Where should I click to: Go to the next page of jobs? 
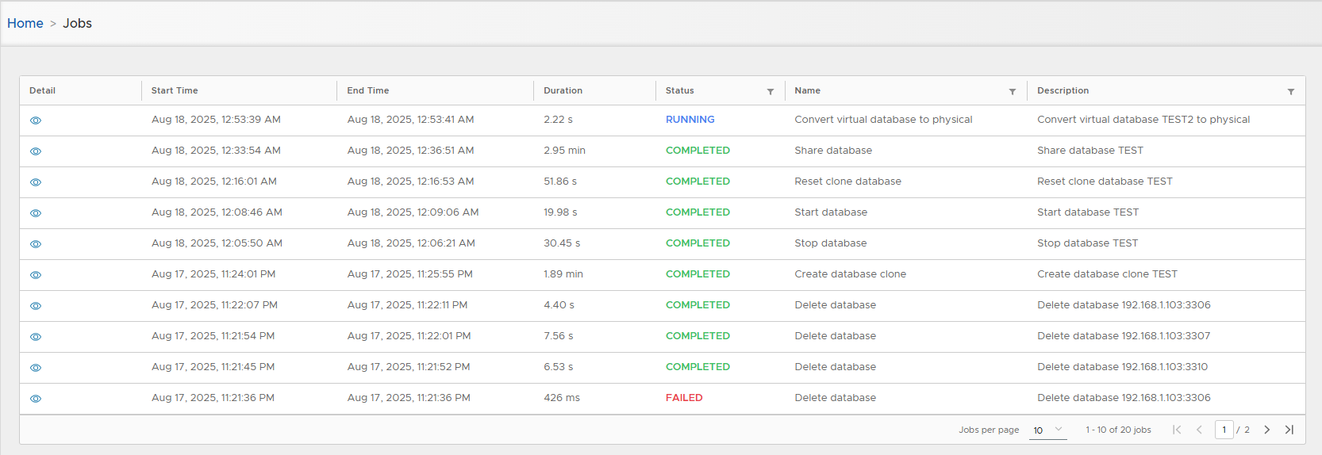(x=1266, y=430)
